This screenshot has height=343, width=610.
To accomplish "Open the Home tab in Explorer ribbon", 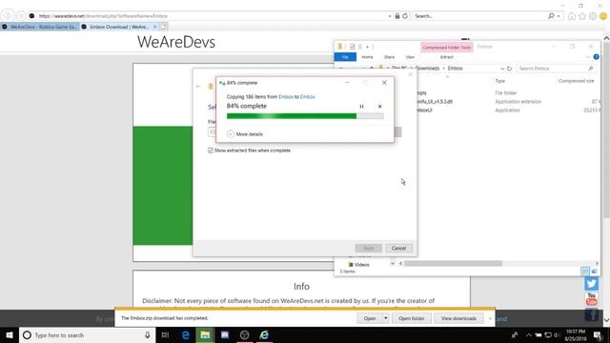I will 367,57.
